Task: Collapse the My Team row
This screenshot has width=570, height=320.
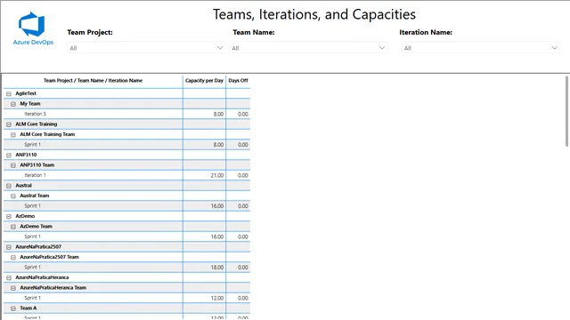Action: point(13,104)
